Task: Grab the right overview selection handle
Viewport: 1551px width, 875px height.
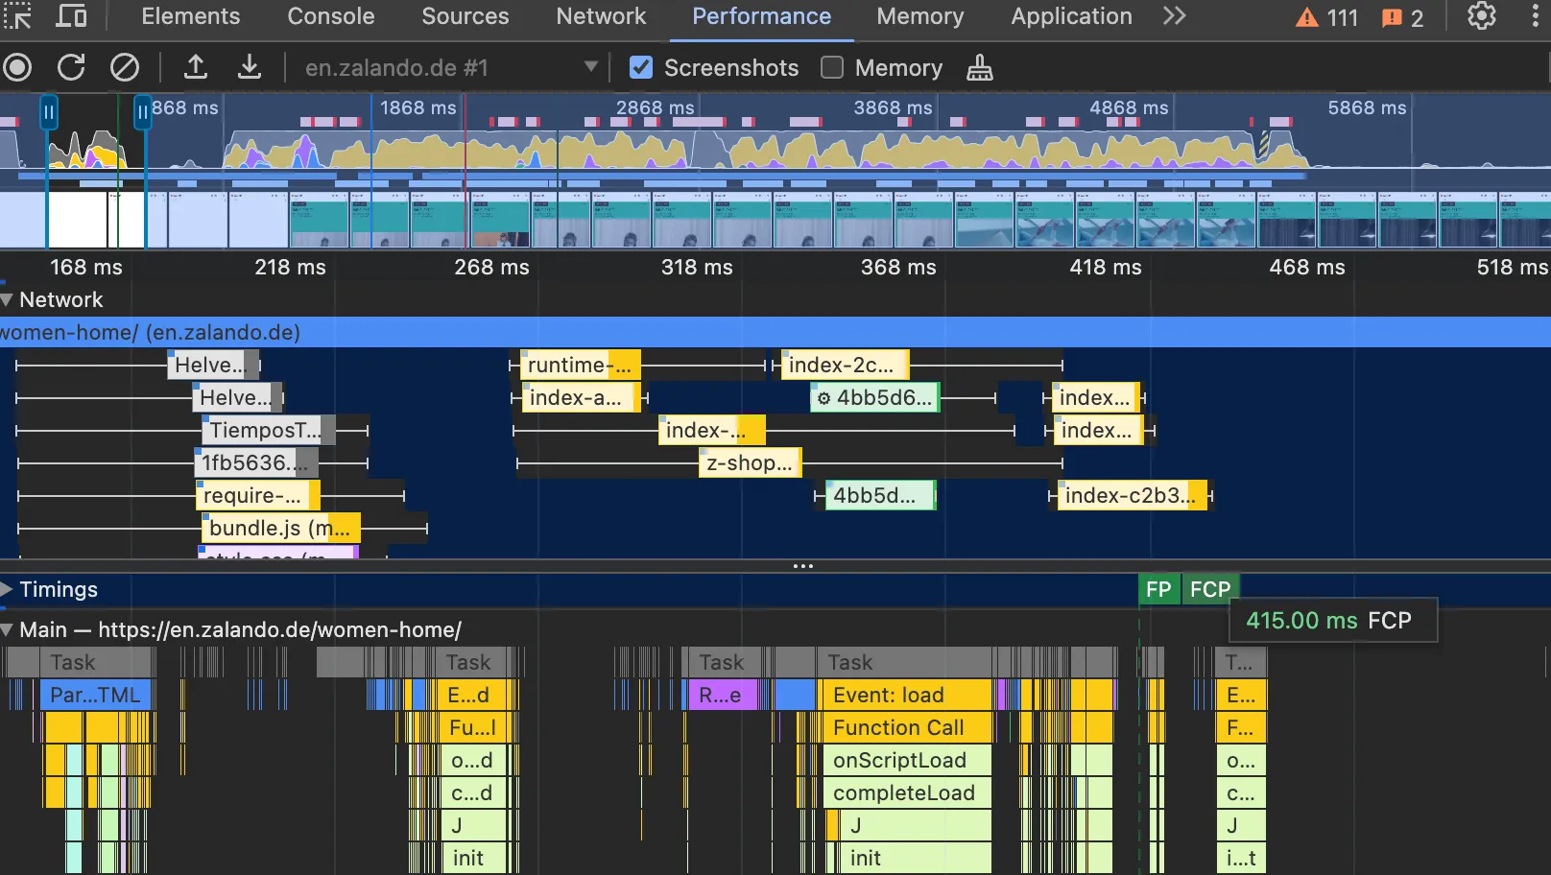Action: 143,113
